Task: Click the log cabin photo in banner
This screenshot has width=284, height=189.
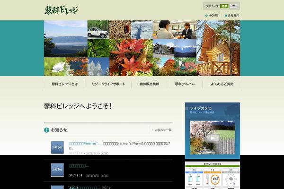Action: [x=218, y=48]
